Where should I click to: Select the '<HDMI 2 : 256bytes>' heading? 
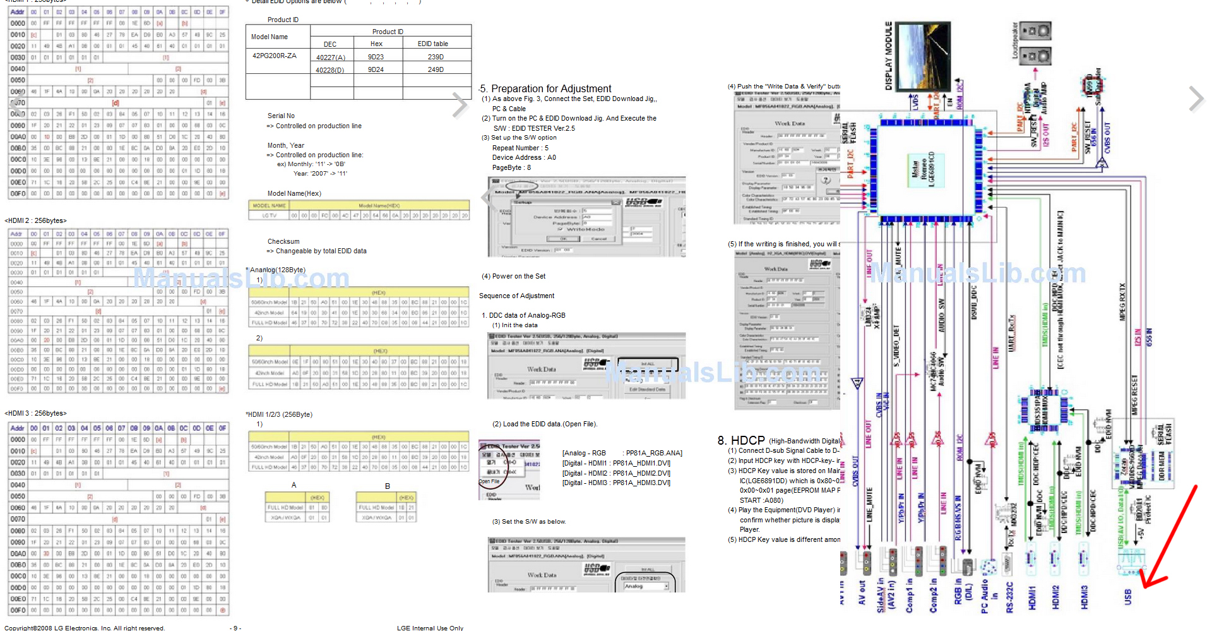click(x=36, y=220)
